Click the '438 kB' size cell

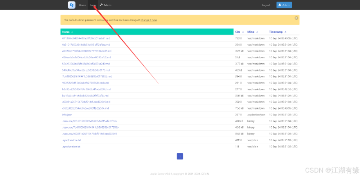(239, 121)
